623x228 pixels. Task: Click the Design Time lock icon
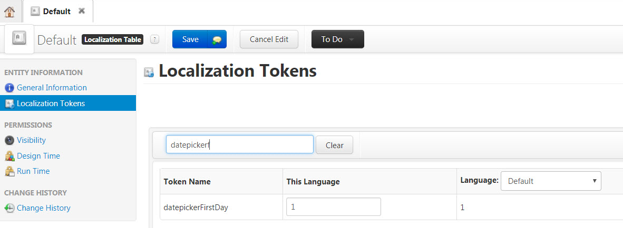pyautogui.click(x=9, y=156)
